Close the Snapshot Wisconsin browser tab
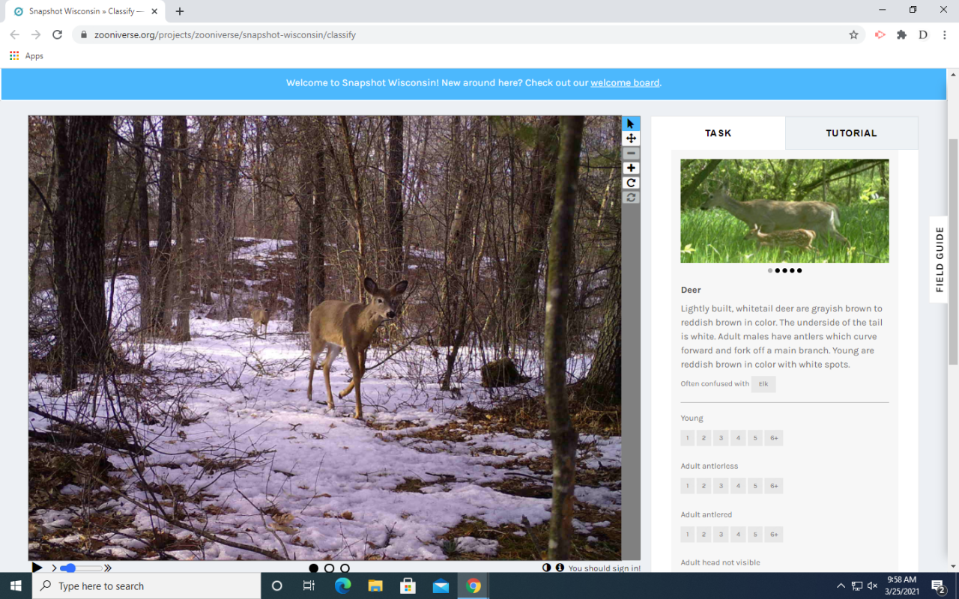959x599 pixels. (x=155, y=11)
